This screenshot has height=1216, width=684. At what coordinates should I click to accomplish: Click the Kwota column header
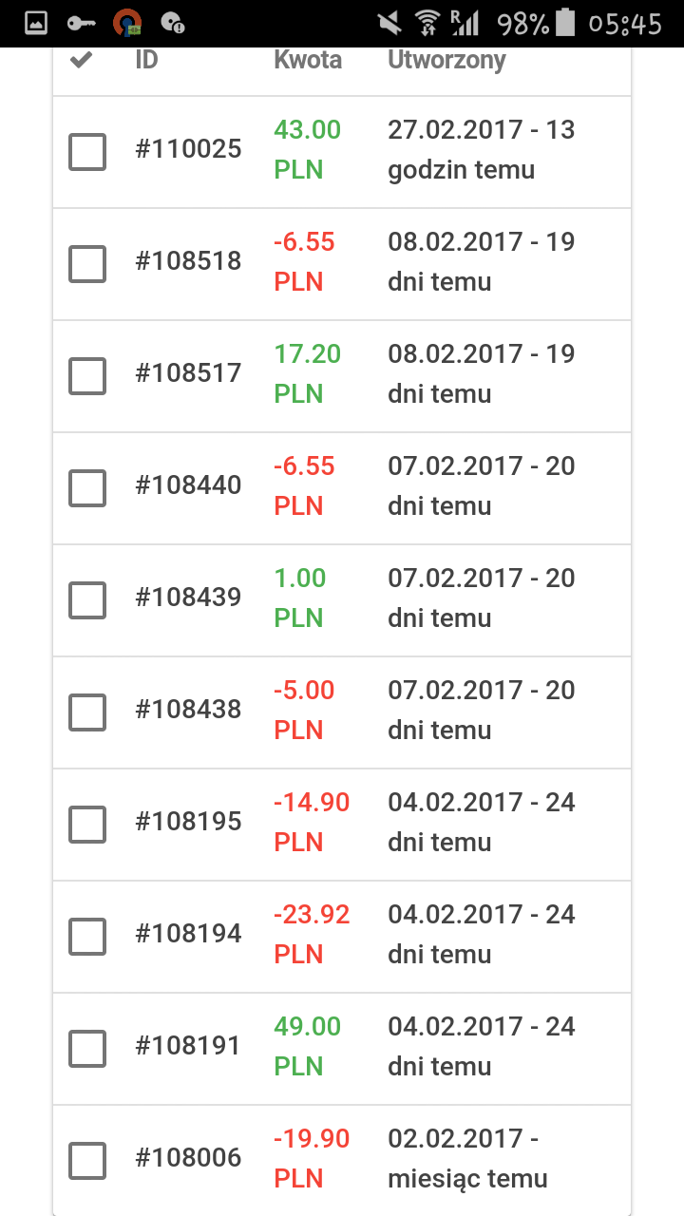point(308,60)
